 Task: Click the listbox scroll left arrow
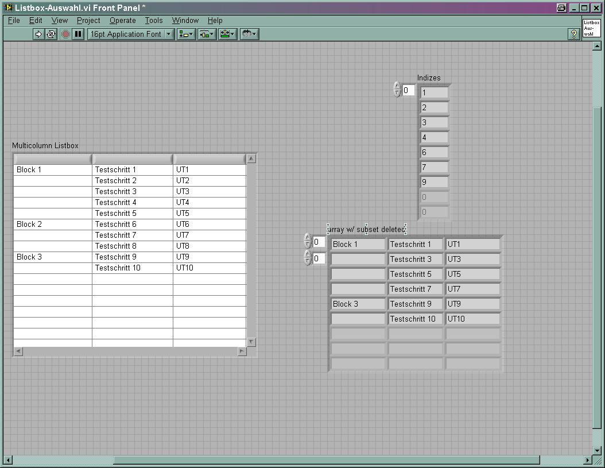tap(18, 351)
